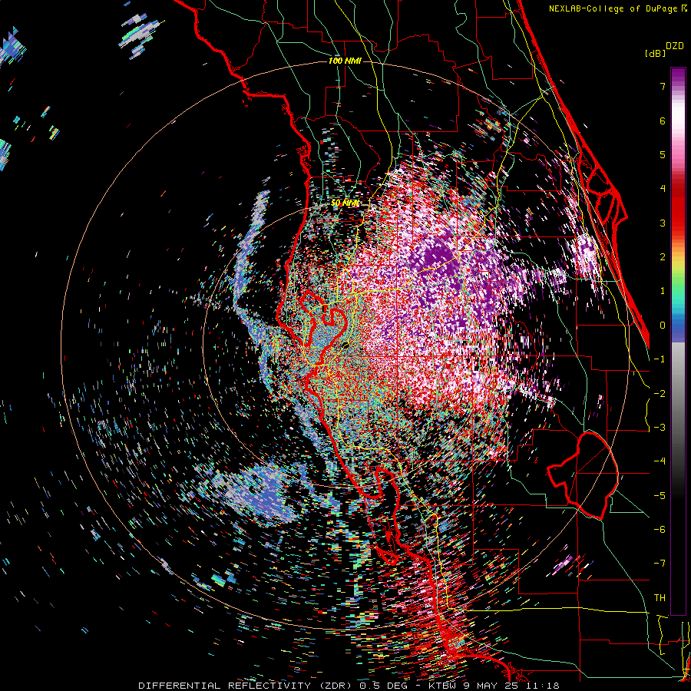Click the ZDR color scale bar
The image size is (691, 691).
click(x=678, y=341)
